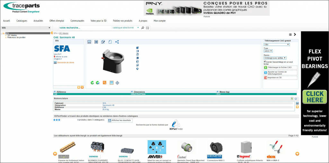Open the Actualités menu

(x=38, y=21)
